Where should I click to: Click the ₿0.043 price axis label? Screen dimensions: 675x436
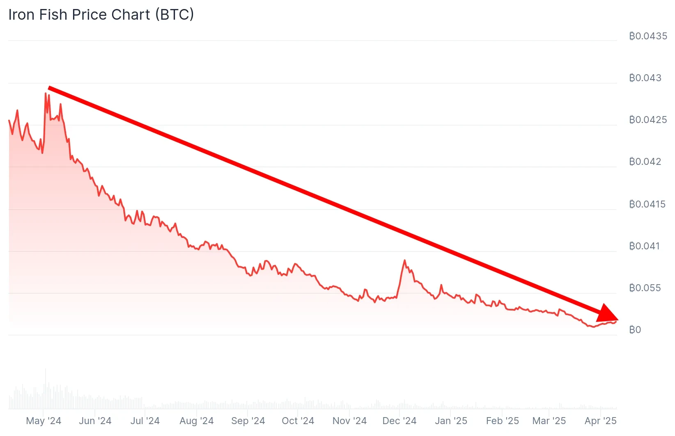[x=645, y=78]
